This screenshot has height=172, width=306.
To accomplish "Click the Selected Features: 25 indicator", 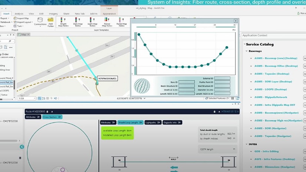I will [217, 98].
